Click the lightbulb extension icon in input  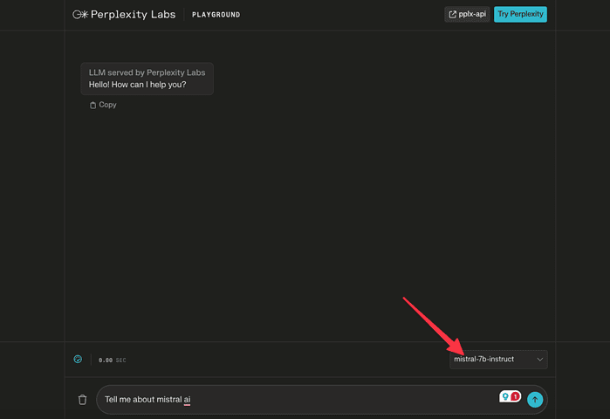pos(505,396)
